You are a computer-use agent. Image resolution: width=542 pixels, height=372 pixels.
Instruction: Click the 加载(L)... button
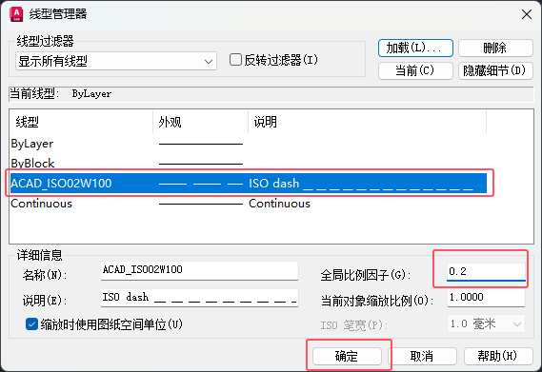415,48
